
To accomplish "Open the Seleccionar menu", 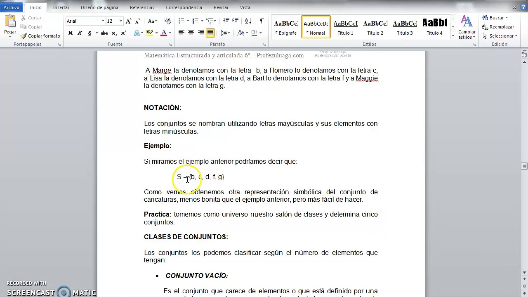I will tap(500, 36).
